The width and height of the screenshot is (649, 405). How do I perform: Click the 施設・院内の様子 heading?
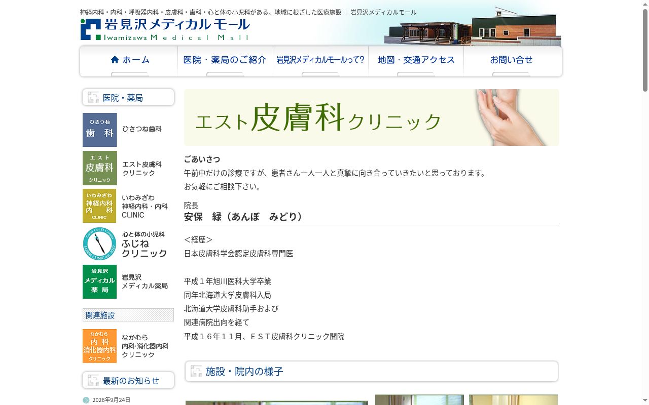pos(372,372)
